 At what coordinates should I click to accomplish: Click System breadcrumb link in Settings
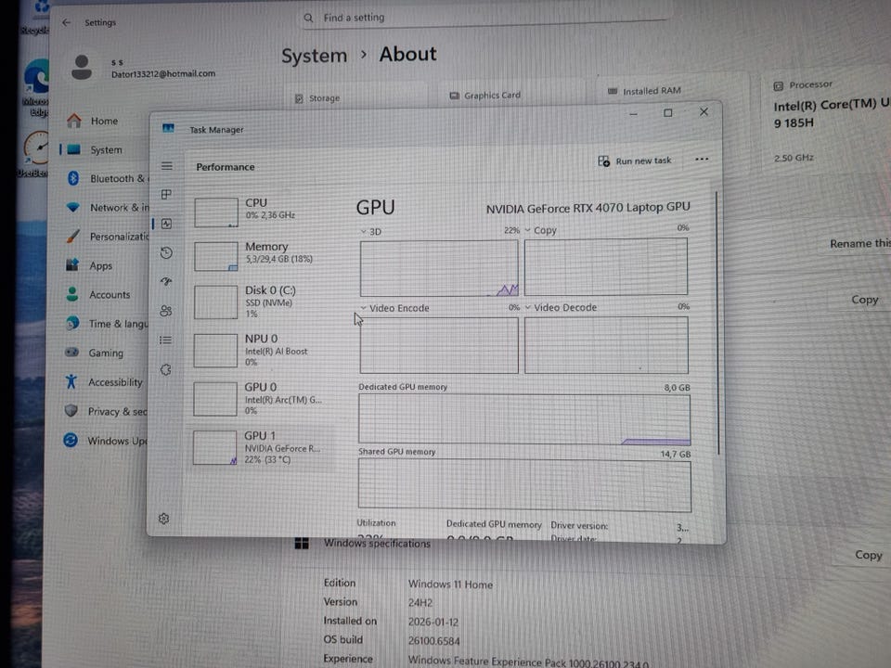[314, 56]
